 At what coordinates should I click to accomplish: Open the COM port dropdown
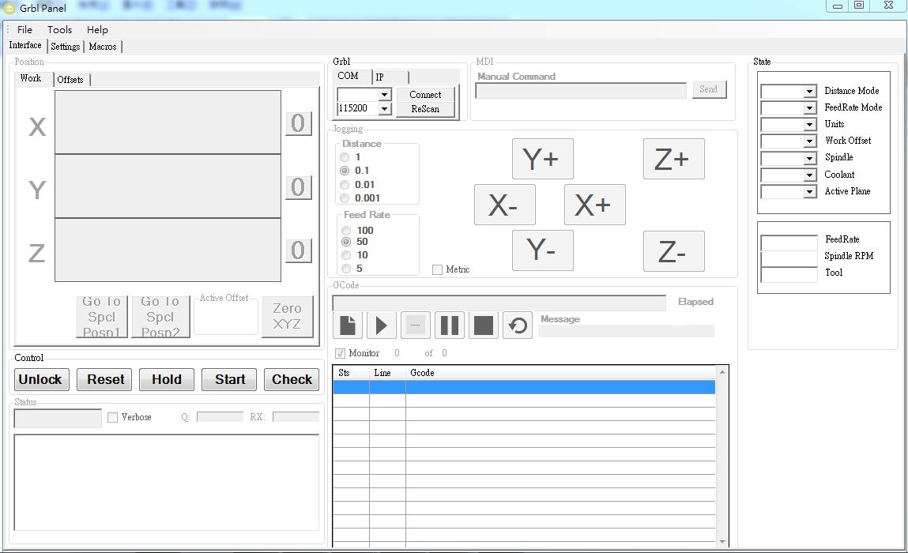pyautogui.click(x=385, y=94)
